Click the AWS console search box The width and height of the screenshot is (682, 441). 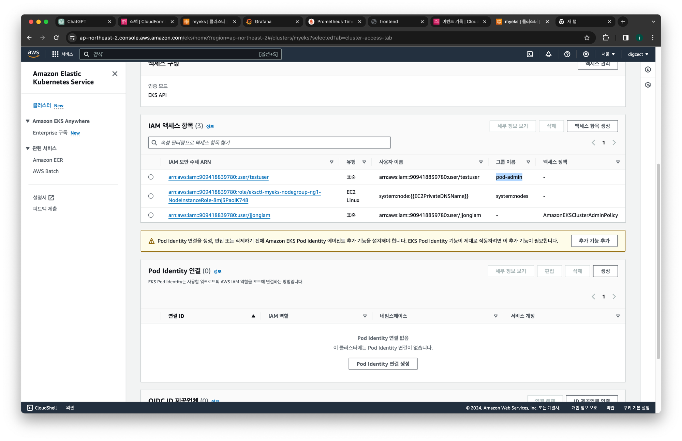click(x=180, y=54)
